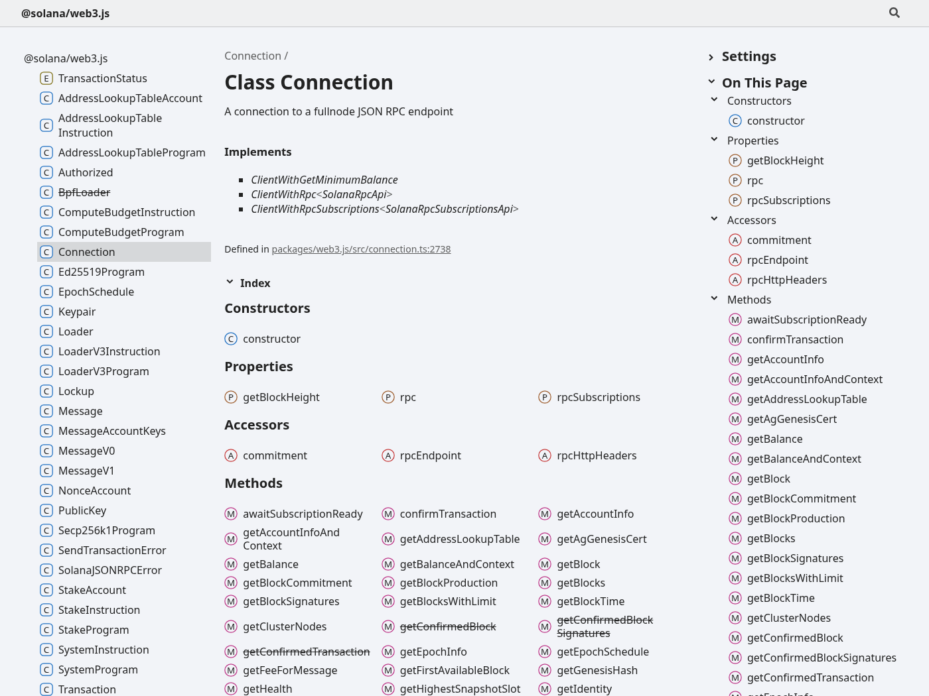This screenshot has height=696, width=929.
Task: Click the class icon beside MessageV0
Action: (46, 451)
